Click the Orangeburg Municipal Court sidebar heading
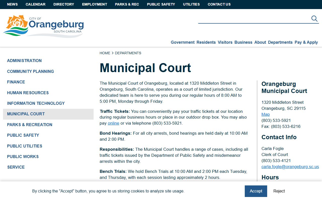 (x=284, y=87)
